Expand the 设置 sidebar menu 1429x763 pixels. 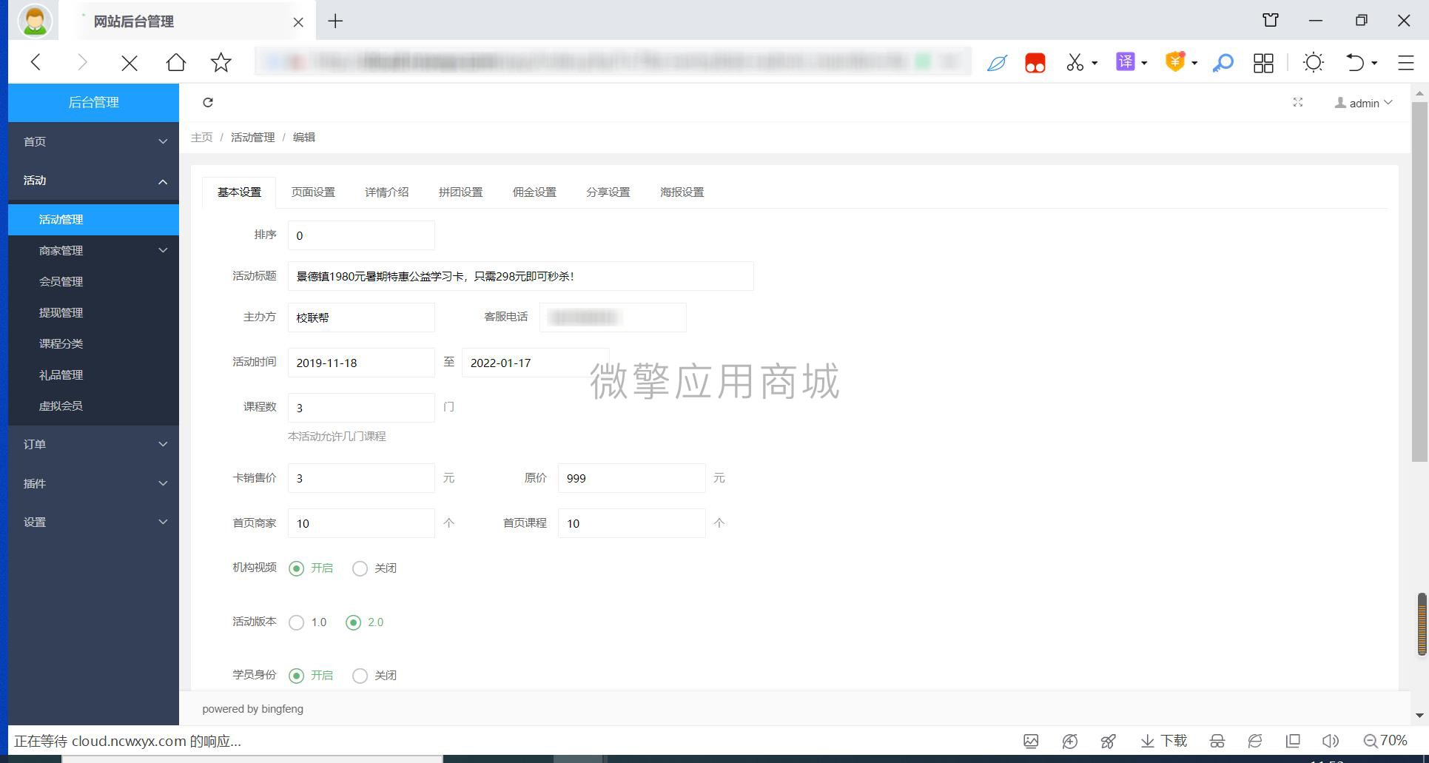[94, 522]
